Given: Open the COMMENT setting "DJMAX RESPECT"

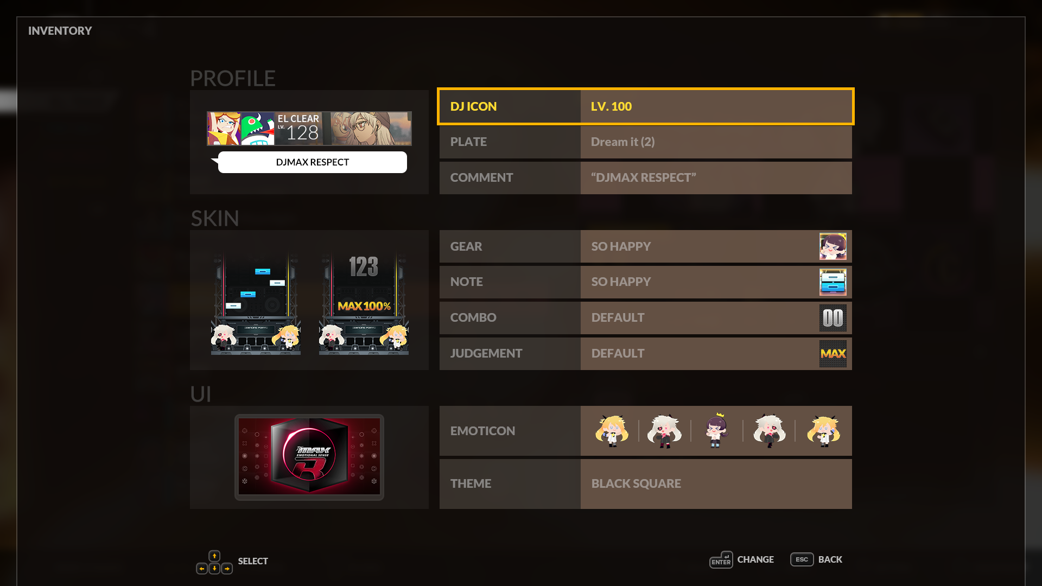Looking at the screenshot, I should click(x=646, y=178).
